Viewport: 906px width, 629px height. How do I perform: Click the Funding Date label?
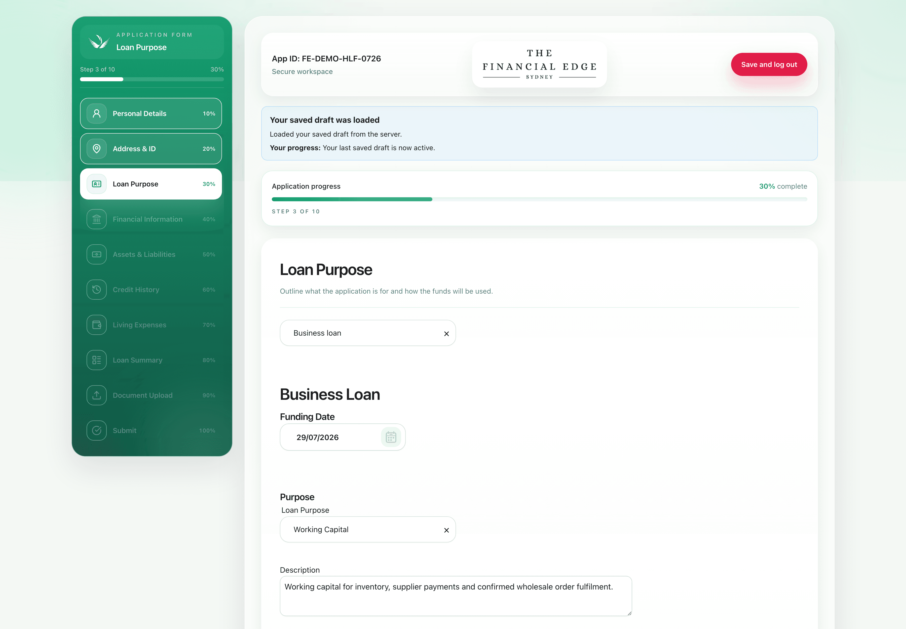point(307,417)
